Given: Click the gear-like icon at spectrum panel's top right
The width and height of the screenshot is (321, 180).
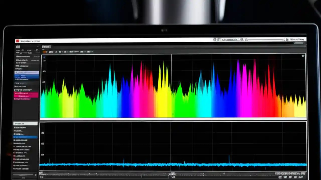Looking at the screenshot, I should pyautogui.click(x=303, y=56).
